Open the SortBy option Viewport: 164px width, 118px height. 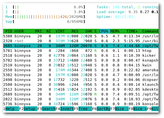point(104,109)
